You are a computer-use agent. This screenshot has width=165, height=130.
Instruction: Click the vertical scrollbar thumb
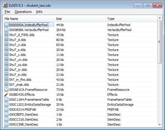point(160,42)
